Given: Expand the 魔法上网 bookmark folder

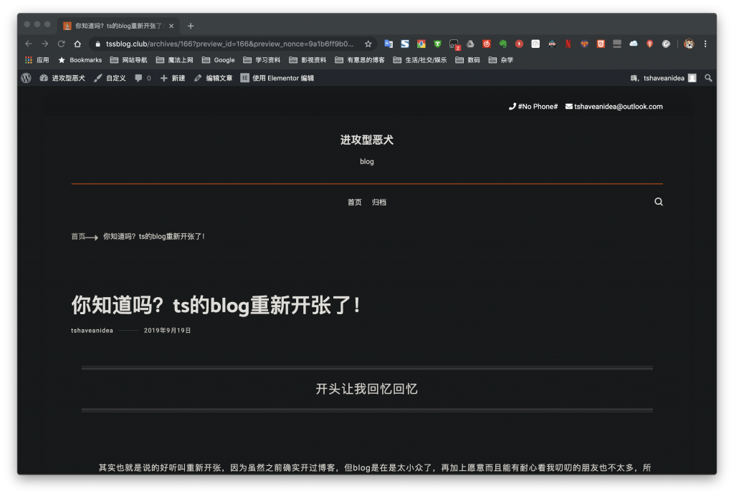Looking at the screenshot, I should click(x=175, y=60).
